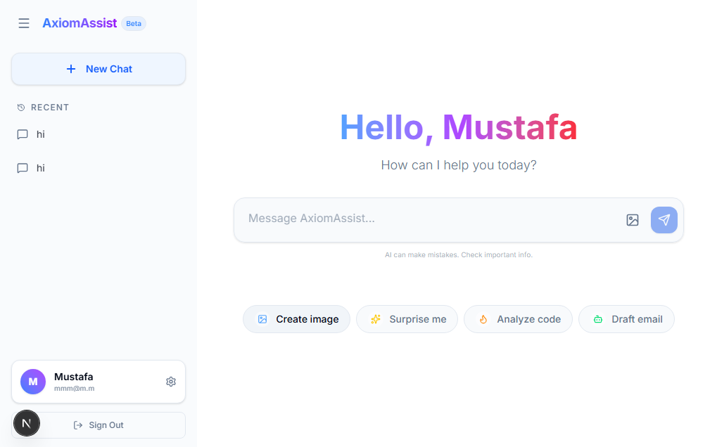Start a New Chat
Image resolution: width=717 pixels, height=447 pixels.
(x=99, y=69)
